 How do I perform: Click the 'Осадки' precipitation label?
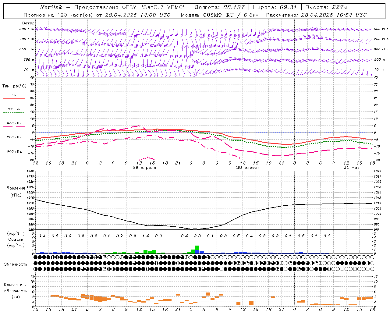[16, 240]
